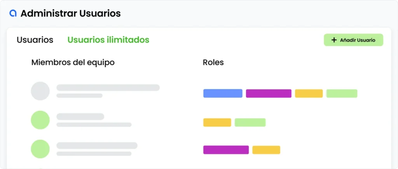
Task: Select the first team member's gray avatar
Action: [x=40, y=91]
